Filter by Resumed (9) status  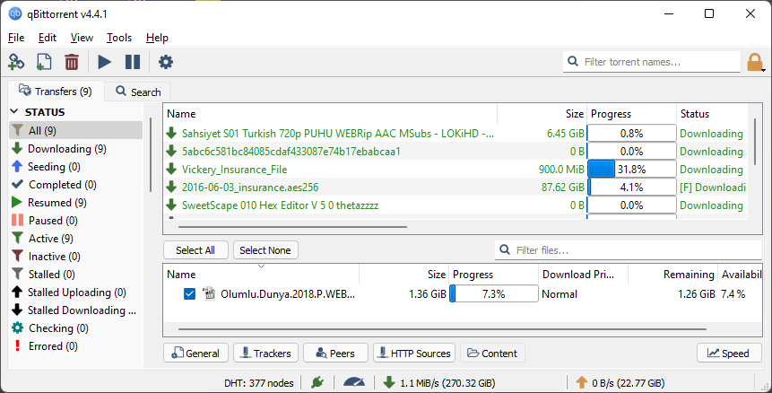(76, 203)
